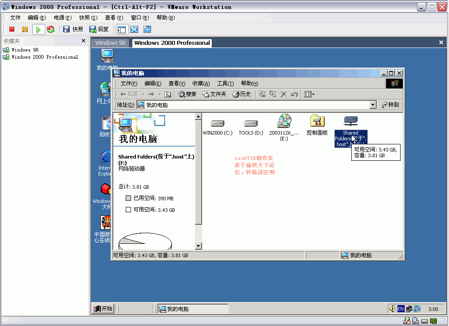Close the current virtual machine tab
The image size is (449, 326).
click(x=441, y=42)
